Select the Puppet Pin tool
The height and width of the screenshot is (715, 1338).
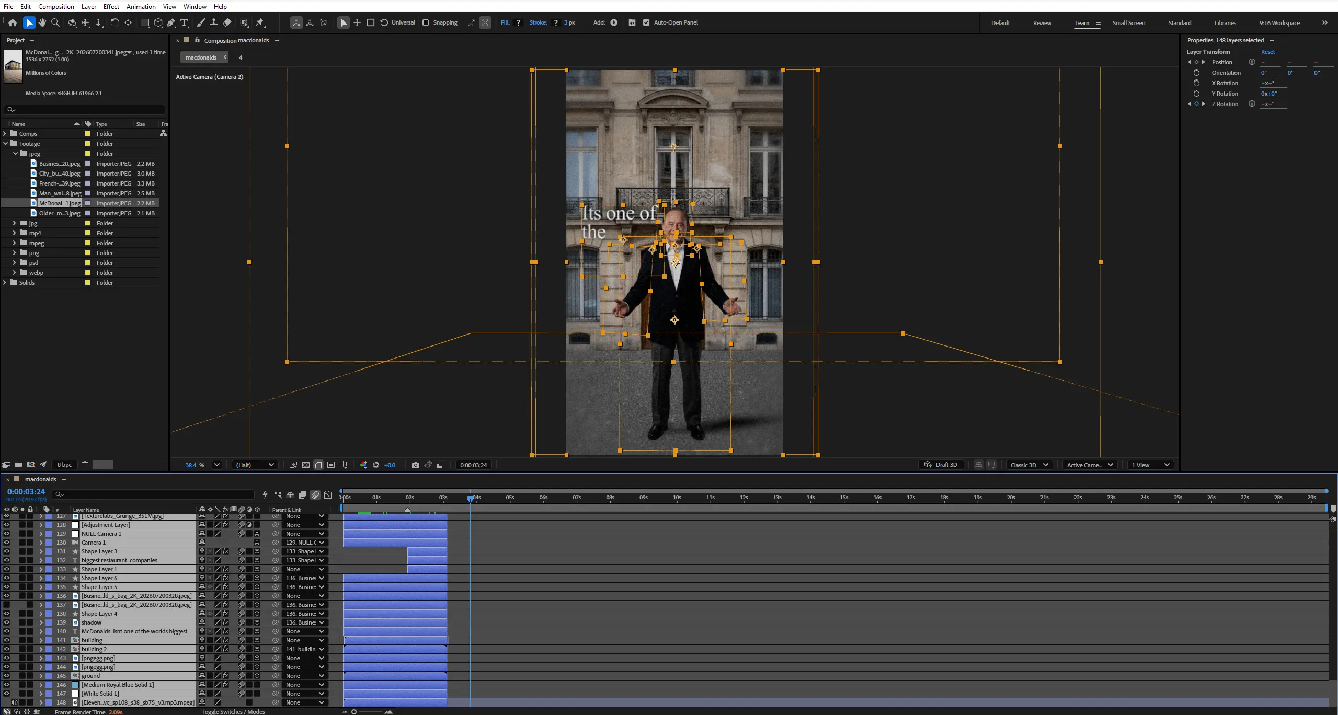point(260,22)
